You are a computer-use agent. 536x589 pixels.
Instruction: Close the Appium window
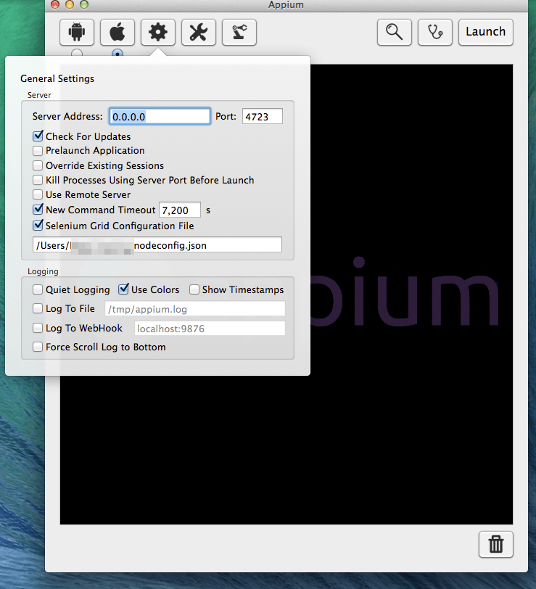point(55,4)
